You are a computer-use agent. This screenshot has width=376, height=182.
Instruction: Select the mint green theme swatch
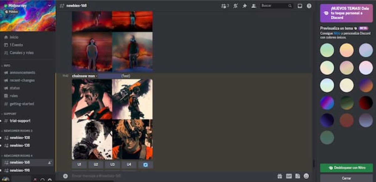pos(327,50)
